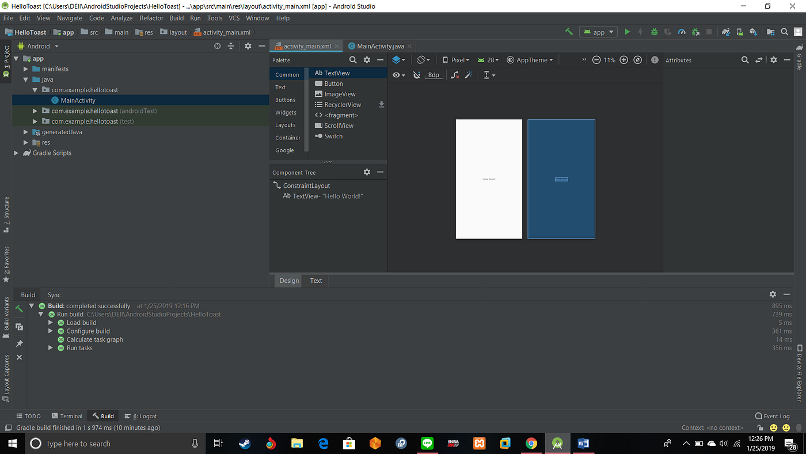The image size is (806, 454).
Task: Sync project with Gradle files
Action: tap(726, 32)
